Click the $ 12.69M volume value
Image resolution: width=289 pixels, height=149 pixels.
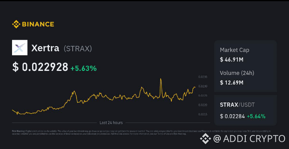pos(232,83)
